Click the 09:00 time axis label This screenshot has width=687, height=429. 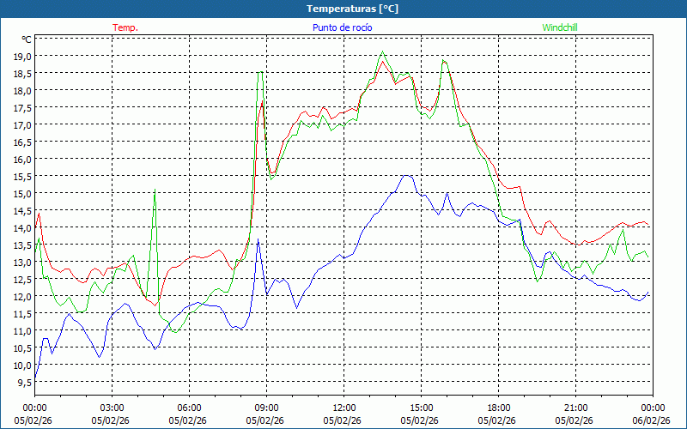[x=266, y=408]
